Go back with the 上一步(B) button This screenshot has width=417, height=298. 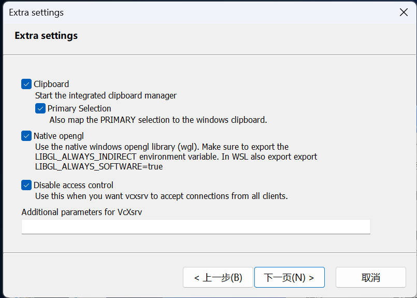[218, 277]
